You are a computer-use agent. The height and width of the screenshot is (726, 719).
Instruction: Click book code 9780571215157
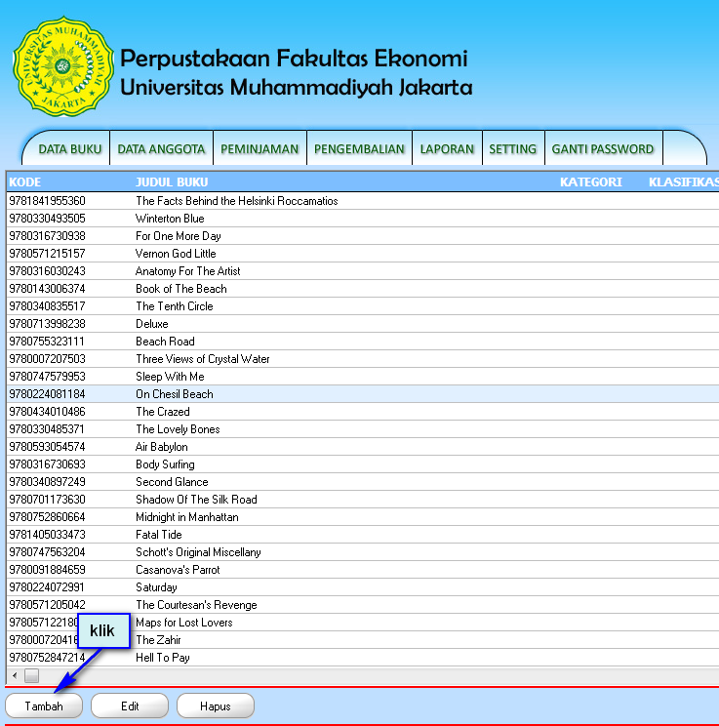click(x=47, y=254)
